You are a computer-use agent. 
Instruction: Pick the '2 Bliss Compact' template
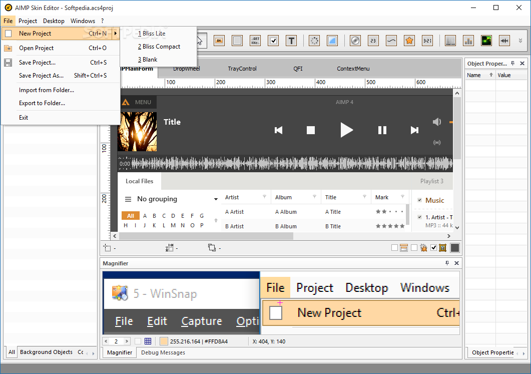tap(159, 47)
